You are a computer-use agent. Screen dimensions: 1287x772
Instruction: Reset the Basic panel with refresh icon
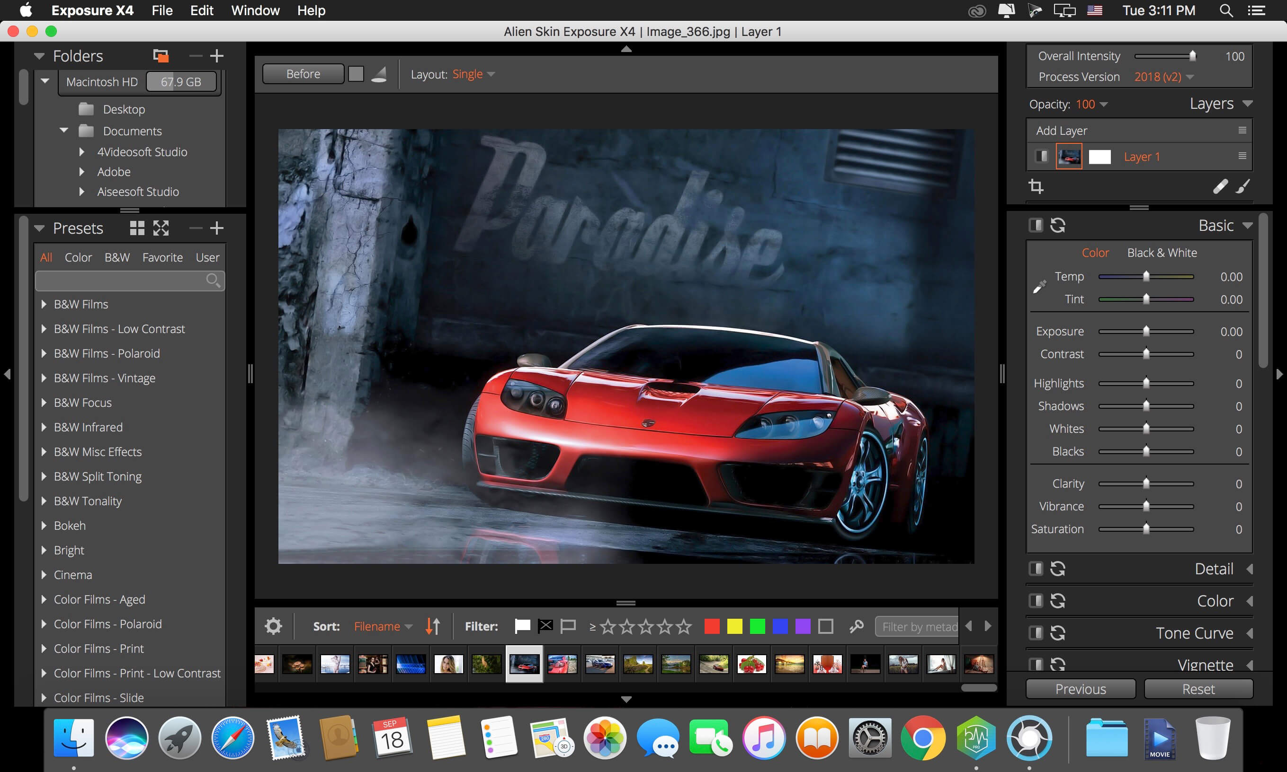click(1057, 225)
